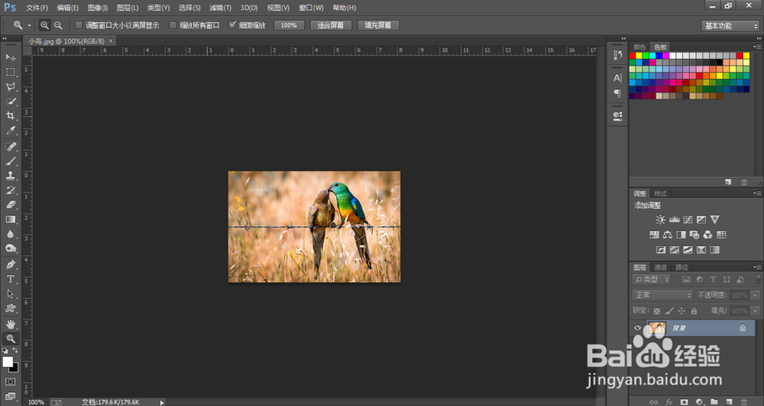Expand the status bar info arrow
This screenshot has height=406, width=764.
click(162, 402)
